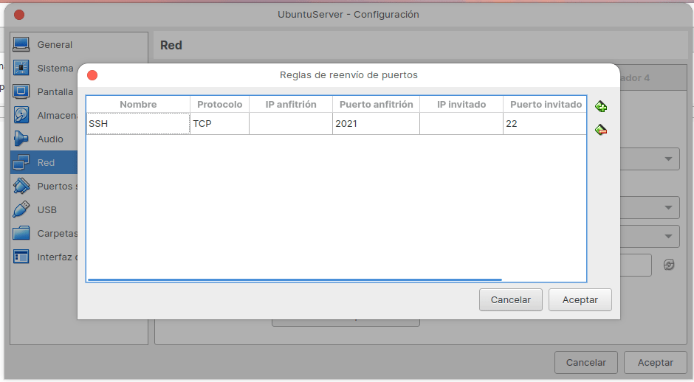
Task: Open the Red network category
Action: click(46, 163)
